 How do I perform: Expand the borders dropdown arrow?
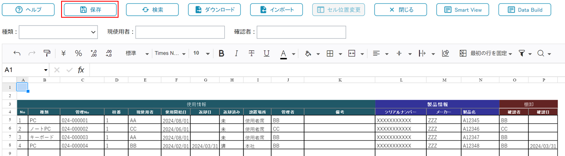click(340, 54)
